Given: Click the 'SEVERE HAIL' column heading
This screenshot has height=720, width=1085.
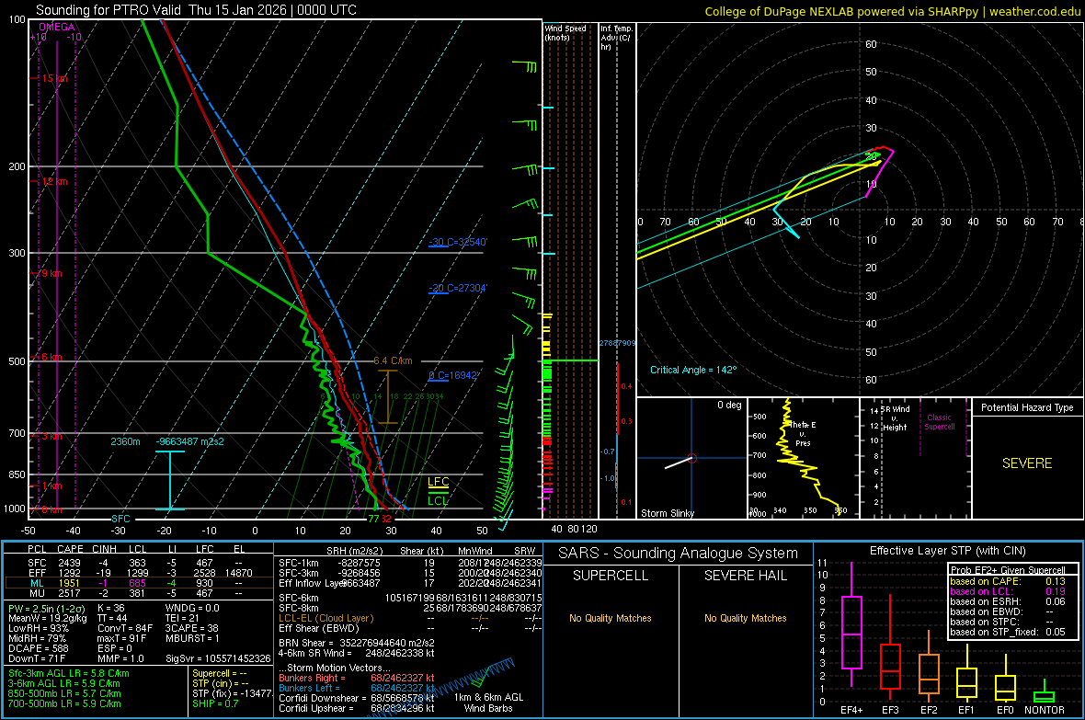Looking at the screenshot, I should tap(745, 576).
